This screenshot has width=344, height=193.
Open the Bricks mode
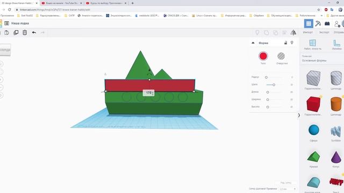tap(327, 24)
